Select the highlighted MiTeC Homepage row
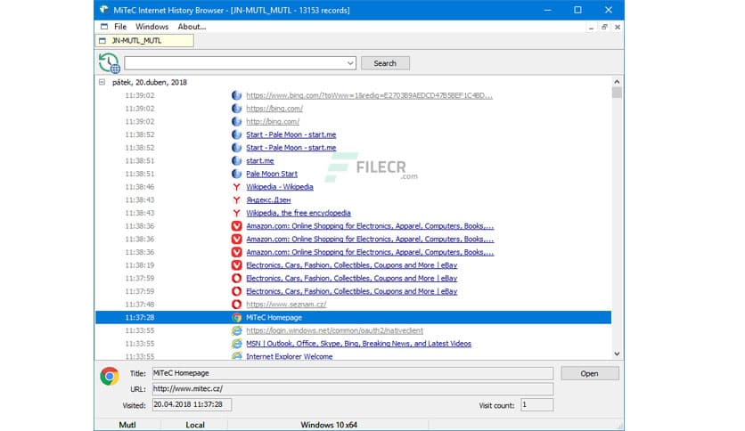This screenshot has width=745, height=431. tap(353, 317)
